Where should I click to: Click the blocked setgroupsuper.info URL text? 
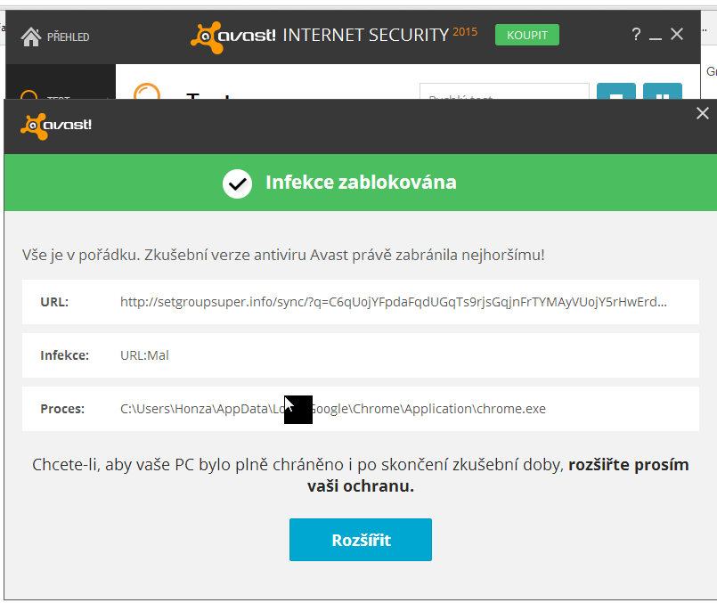394,302
